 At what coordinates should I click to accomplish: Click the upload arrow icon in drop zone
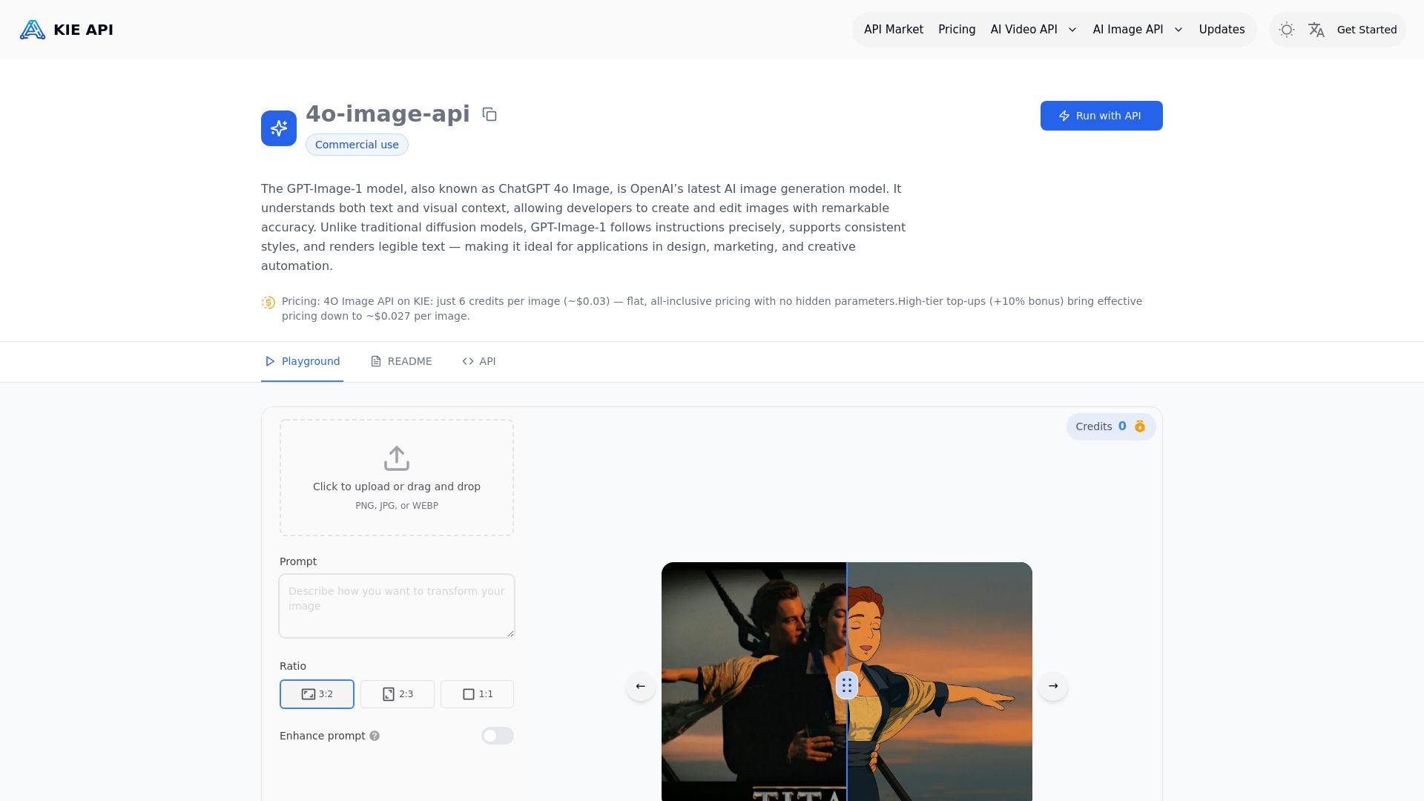click(397, 458)
